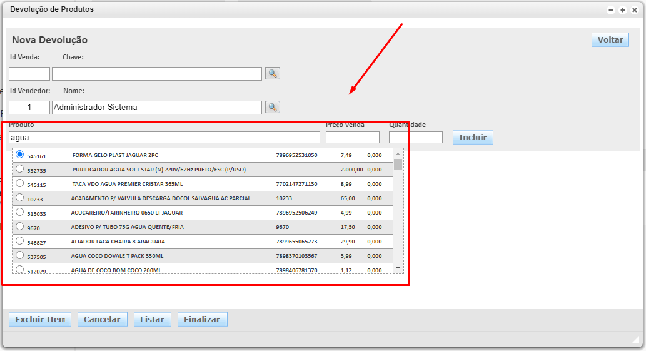The image size is (646, 351).
Task: Click the window minimize icon in title bar
Action: (x=611, y=10)
